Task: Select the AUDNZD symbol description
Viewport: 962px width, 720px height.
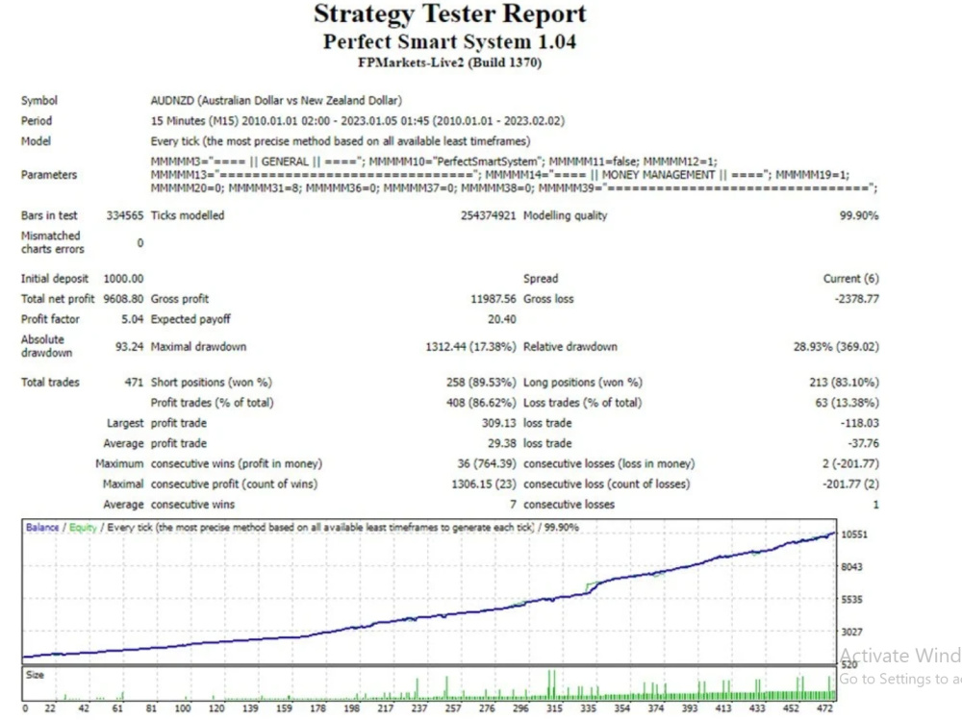Action: (276, 101)
